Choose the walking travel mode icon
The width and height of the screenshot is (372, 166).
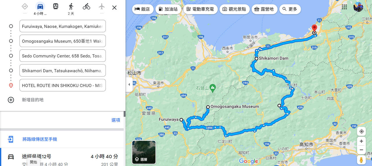tap(71, 6)
